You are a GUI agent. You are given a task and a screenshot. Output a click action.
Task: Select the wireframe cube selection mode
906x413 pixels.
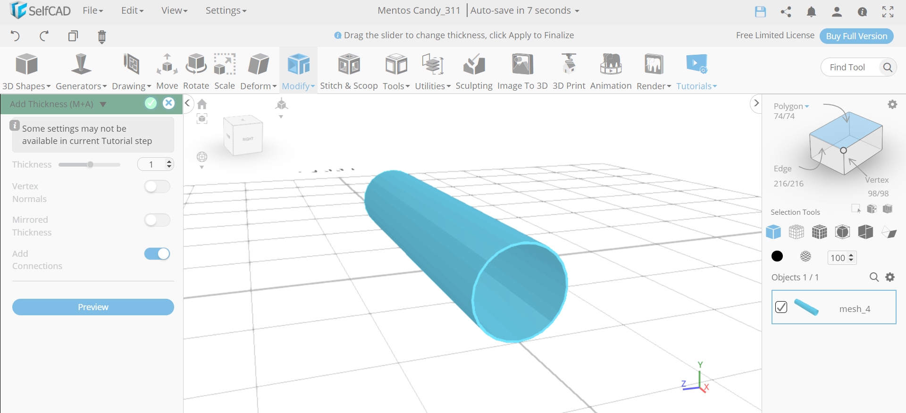pyautogui.click(x=796, y=232)
